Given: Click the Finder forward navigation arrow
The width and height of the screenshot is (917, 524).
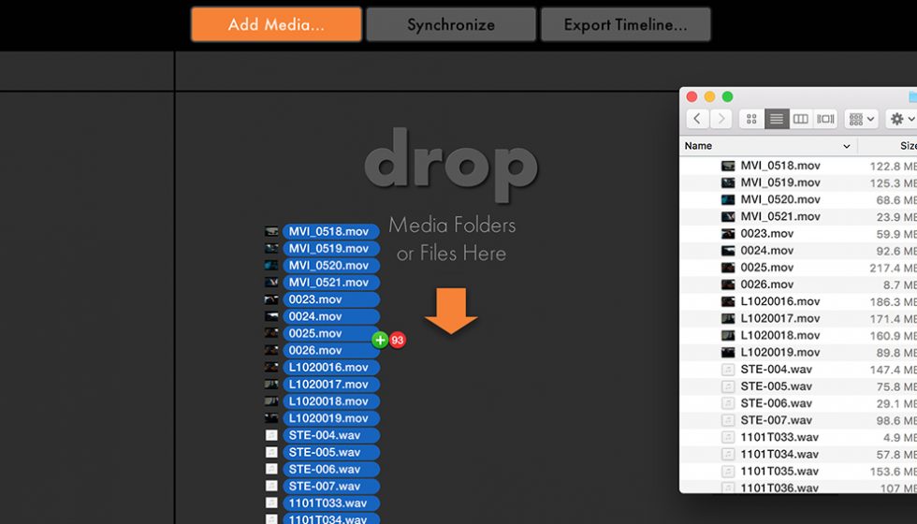Looking at the screenshot, I should coord(720,119).
